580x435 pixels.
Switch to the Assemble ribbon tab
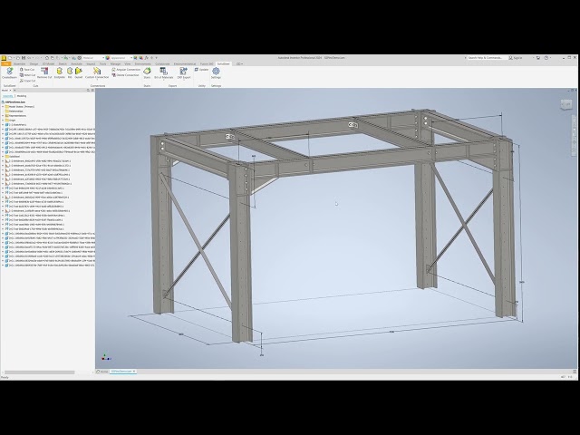click(x=19, y=64)
